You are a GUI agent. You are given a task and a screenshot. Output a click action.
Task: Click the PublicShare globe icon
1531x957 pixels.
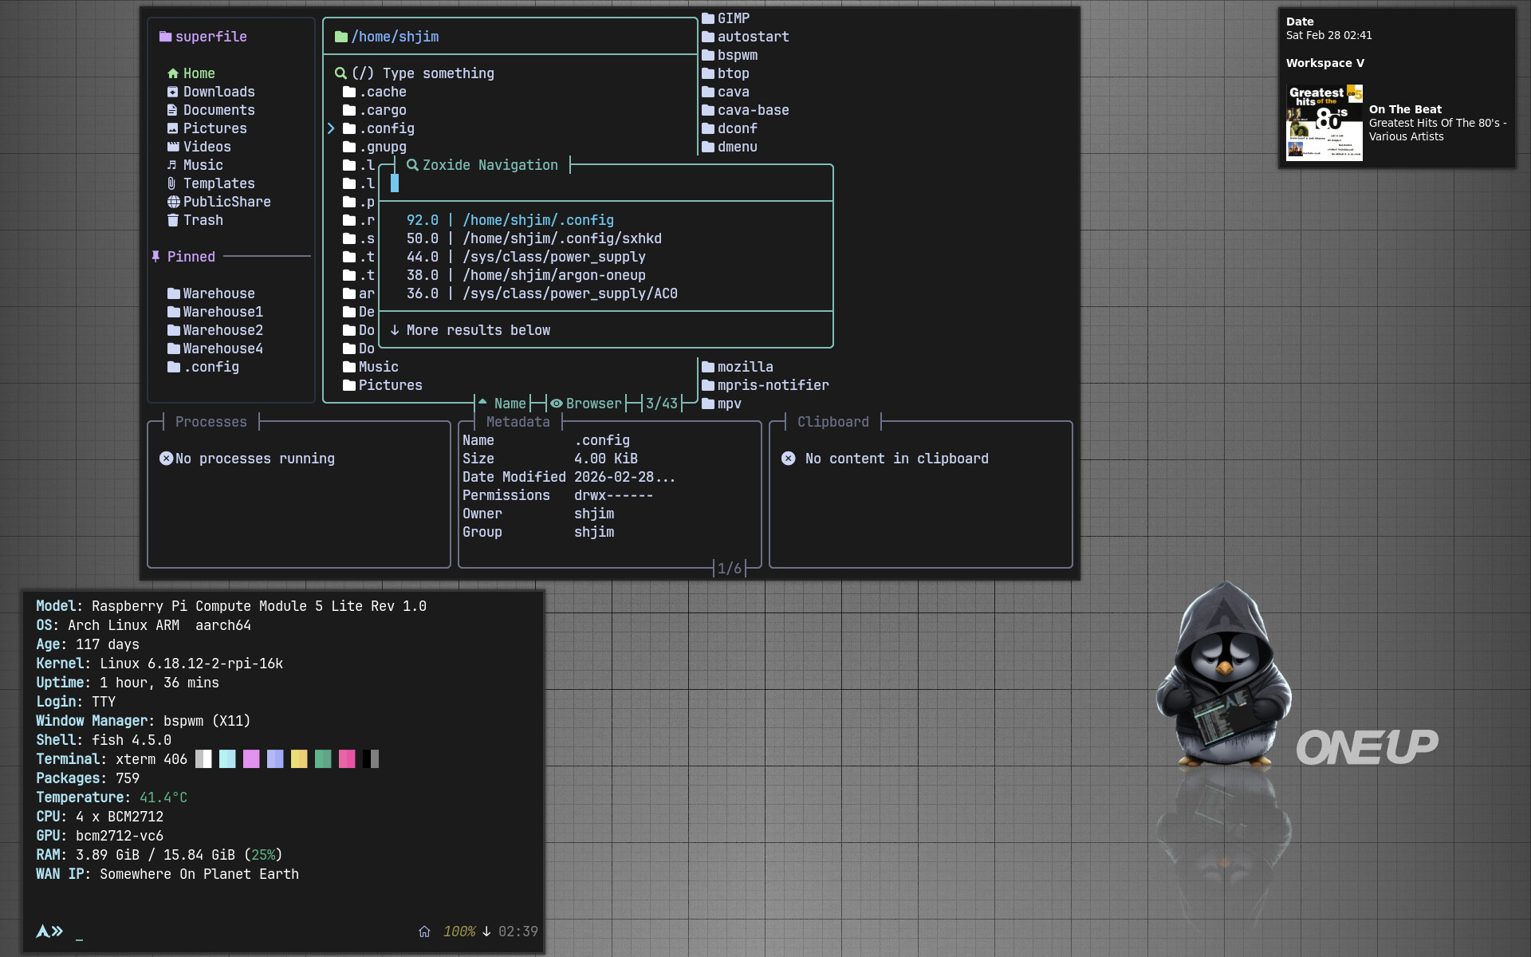(172, 202)
